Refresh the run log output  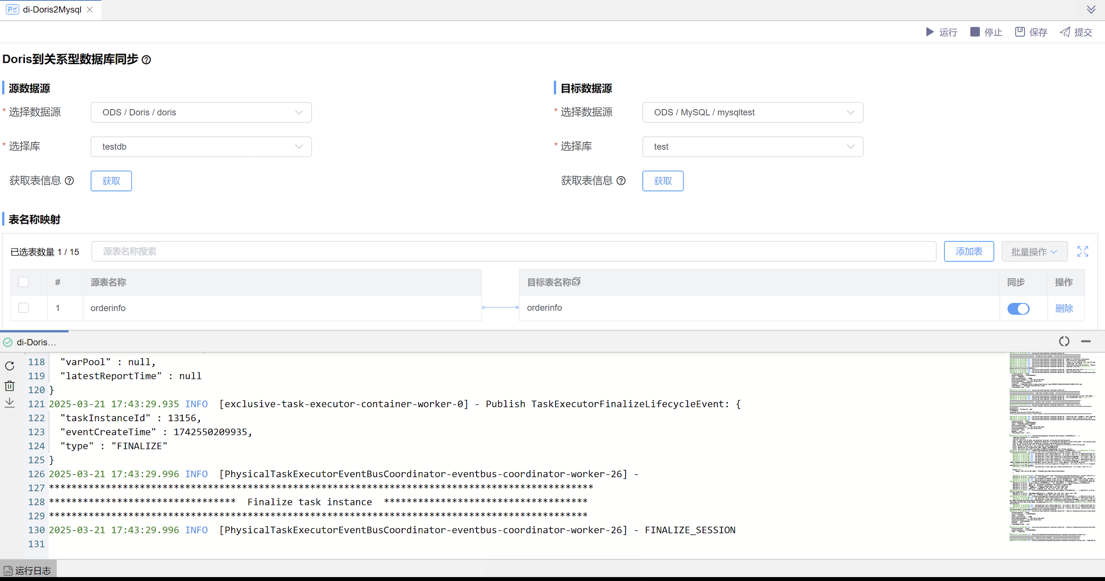coord(9,366)
